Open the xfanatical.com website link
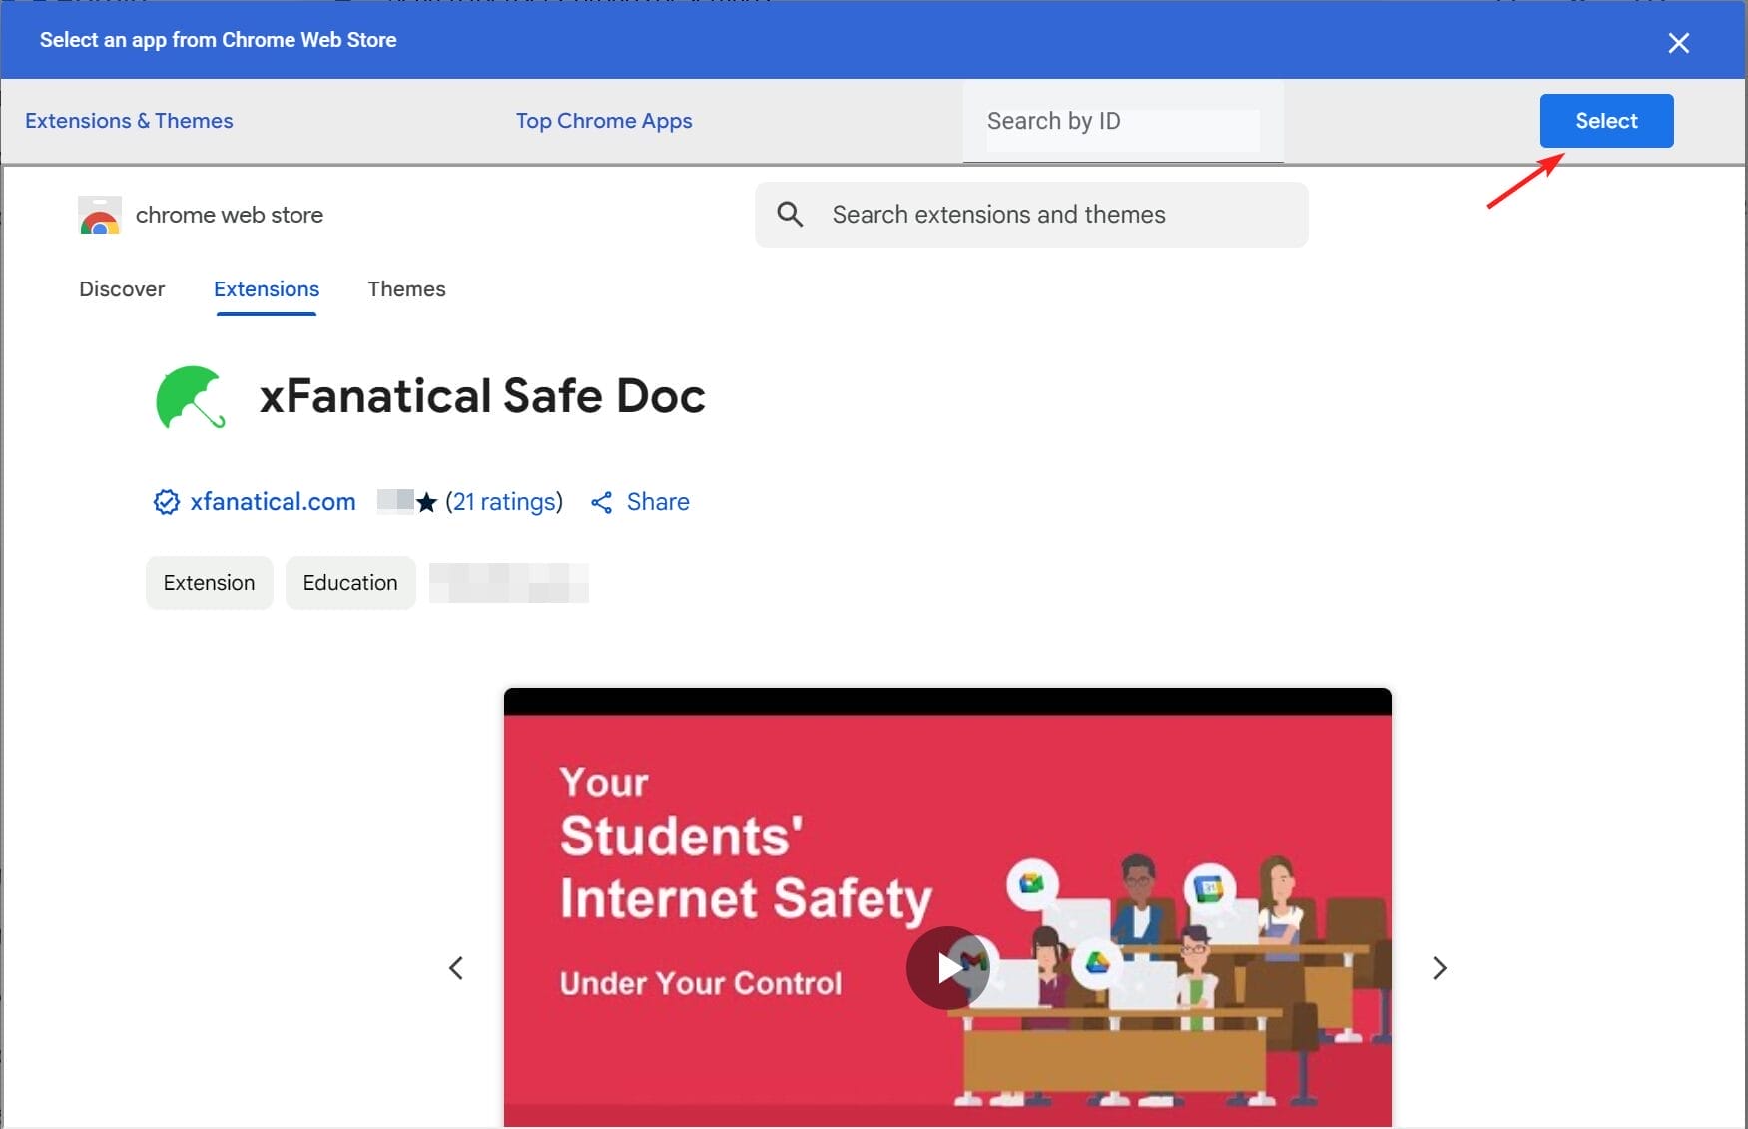Viewport: 1748px width, 1129px height. tap(272, 502)
